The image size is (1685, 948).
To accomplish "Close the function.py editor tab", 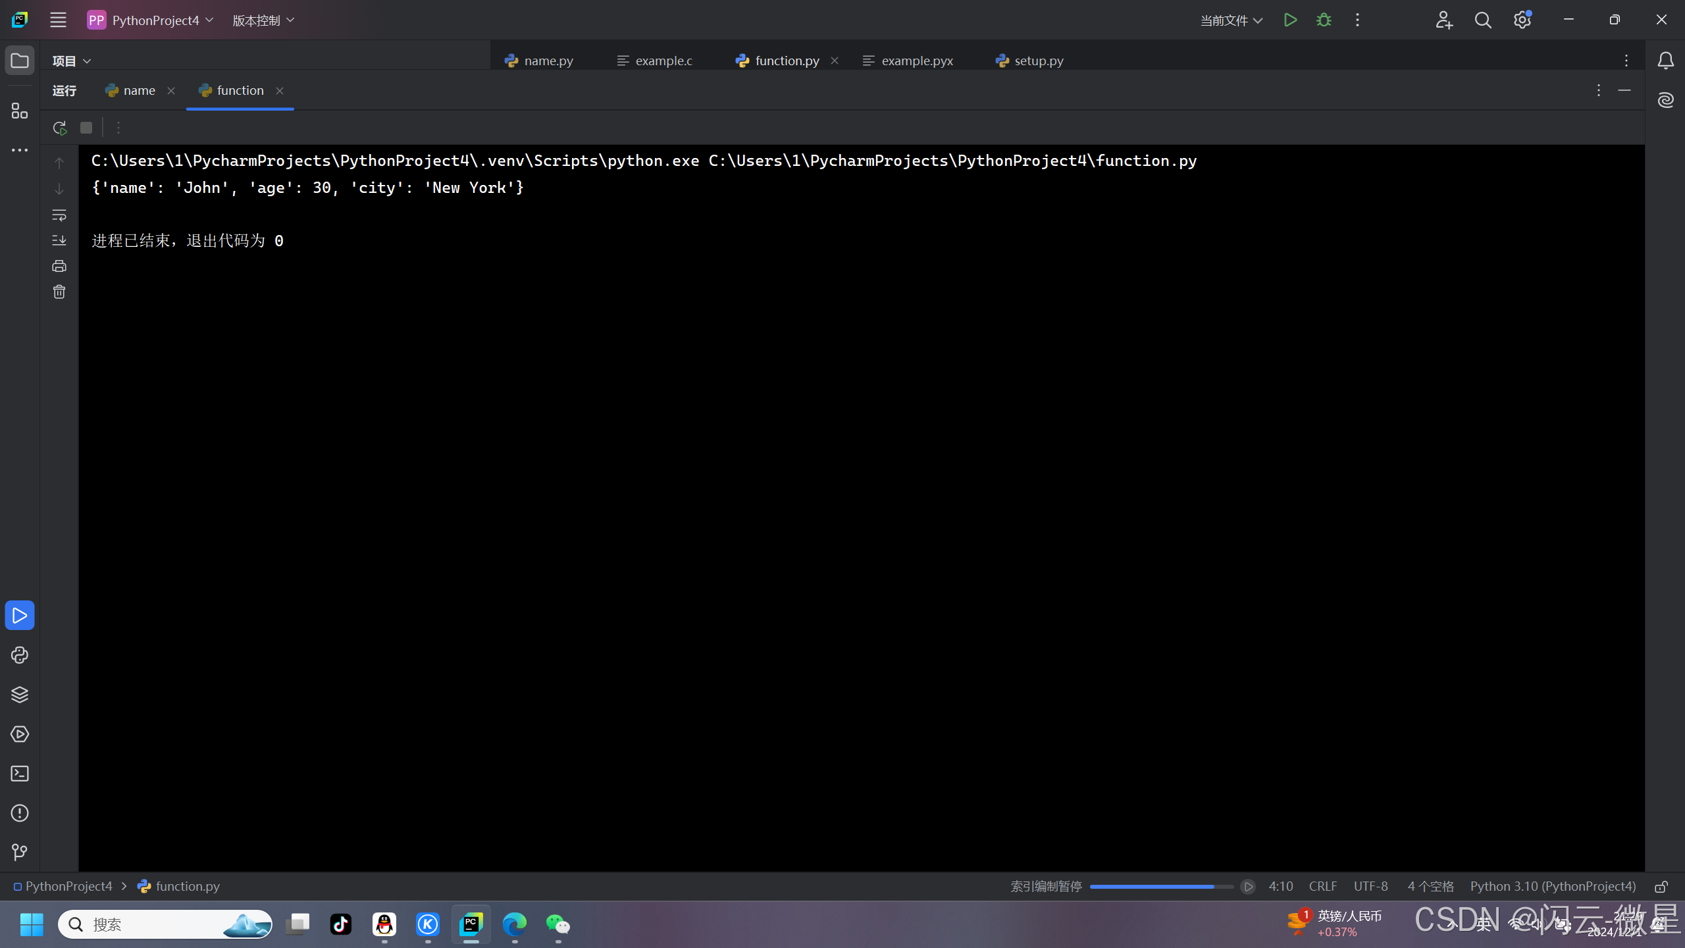I will coord(835,61).
